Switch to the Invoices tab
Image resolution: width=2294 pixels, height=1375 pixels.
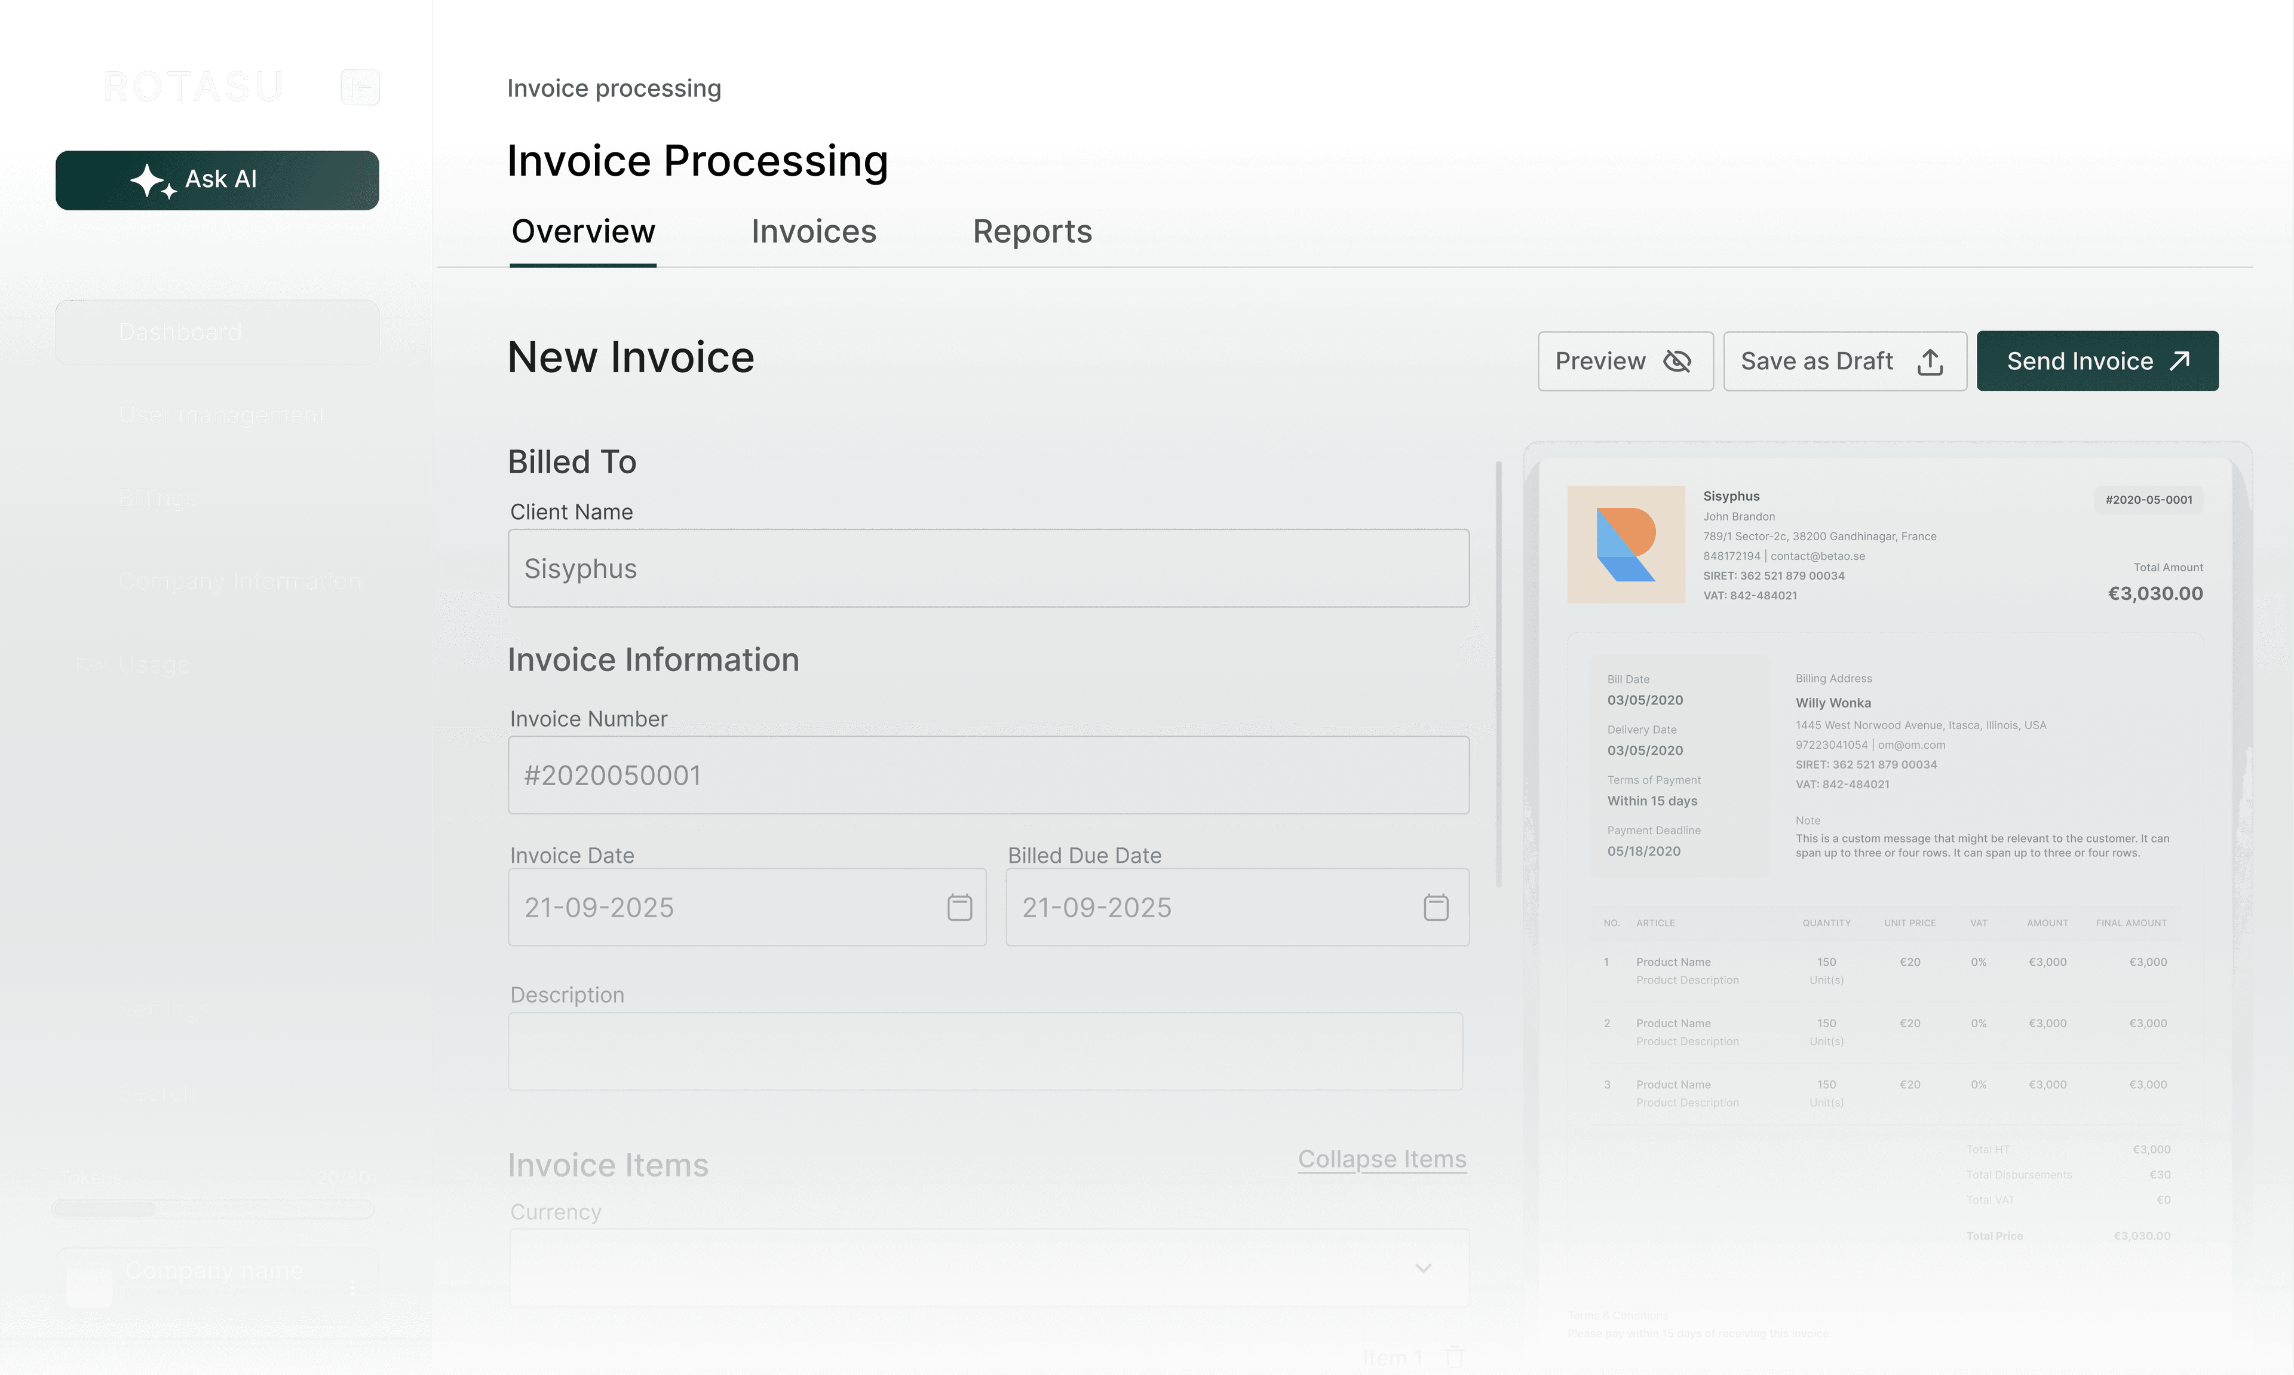[x=813, y=232]
